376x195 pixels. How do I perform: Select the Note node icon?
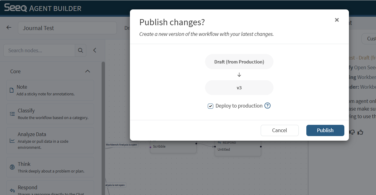tap(12, 90)
